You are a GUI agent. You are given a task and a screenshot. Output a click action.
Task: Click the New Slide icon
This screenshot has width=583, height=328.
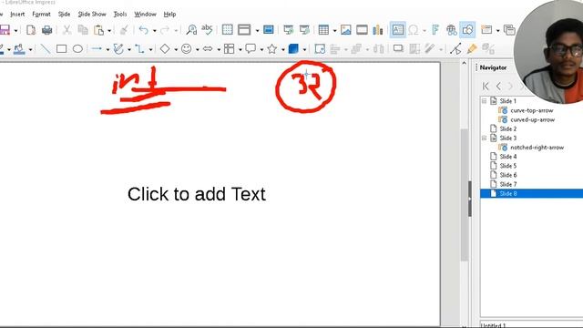click(x=486, y=30)
